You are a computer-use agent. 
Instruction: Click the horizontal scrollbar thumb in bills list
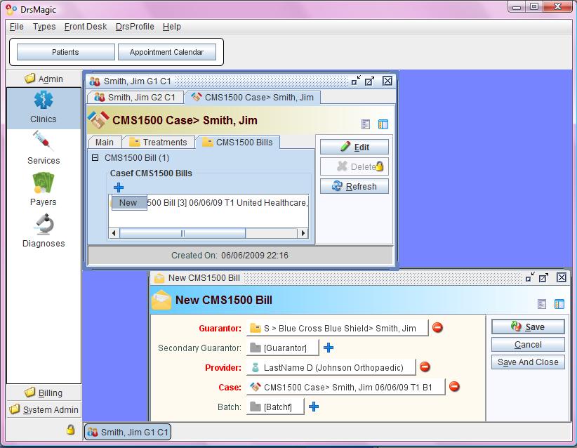pos(183,233)
